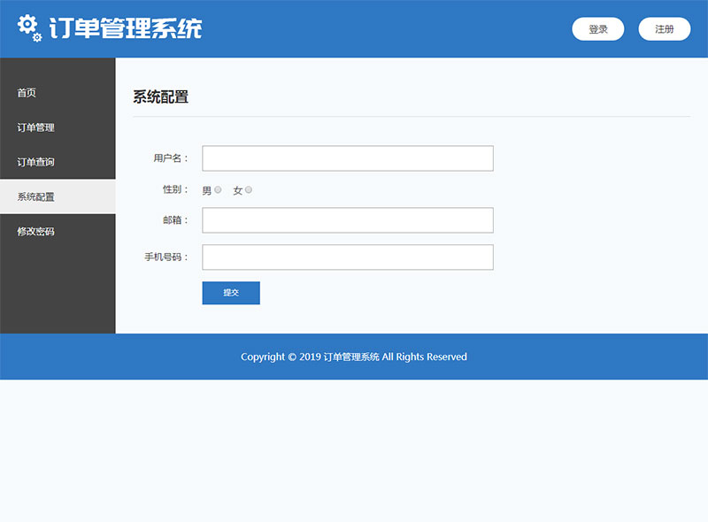708x522 pixels.
Task: Focus the 用户名 input field
Action: [348, 158]
